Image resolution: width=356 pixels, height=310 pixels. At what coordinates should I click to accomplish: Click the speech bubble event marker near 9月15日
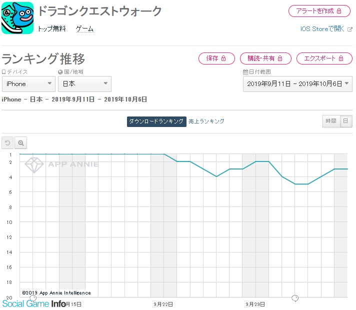pyautogui.click(x=33, y=298)
